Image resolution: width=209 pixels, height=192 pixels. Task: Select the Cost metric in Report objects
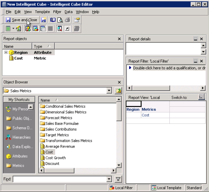(18, 58)
